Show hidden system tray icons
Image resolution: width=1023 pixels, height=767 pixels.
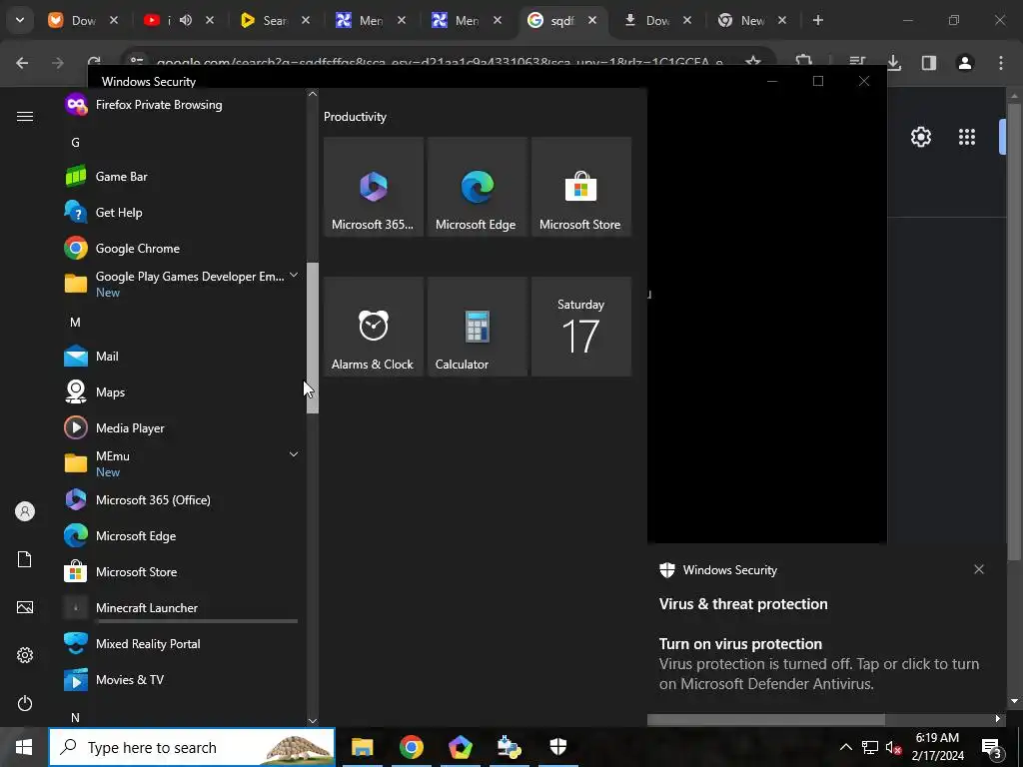coord(845,747)
